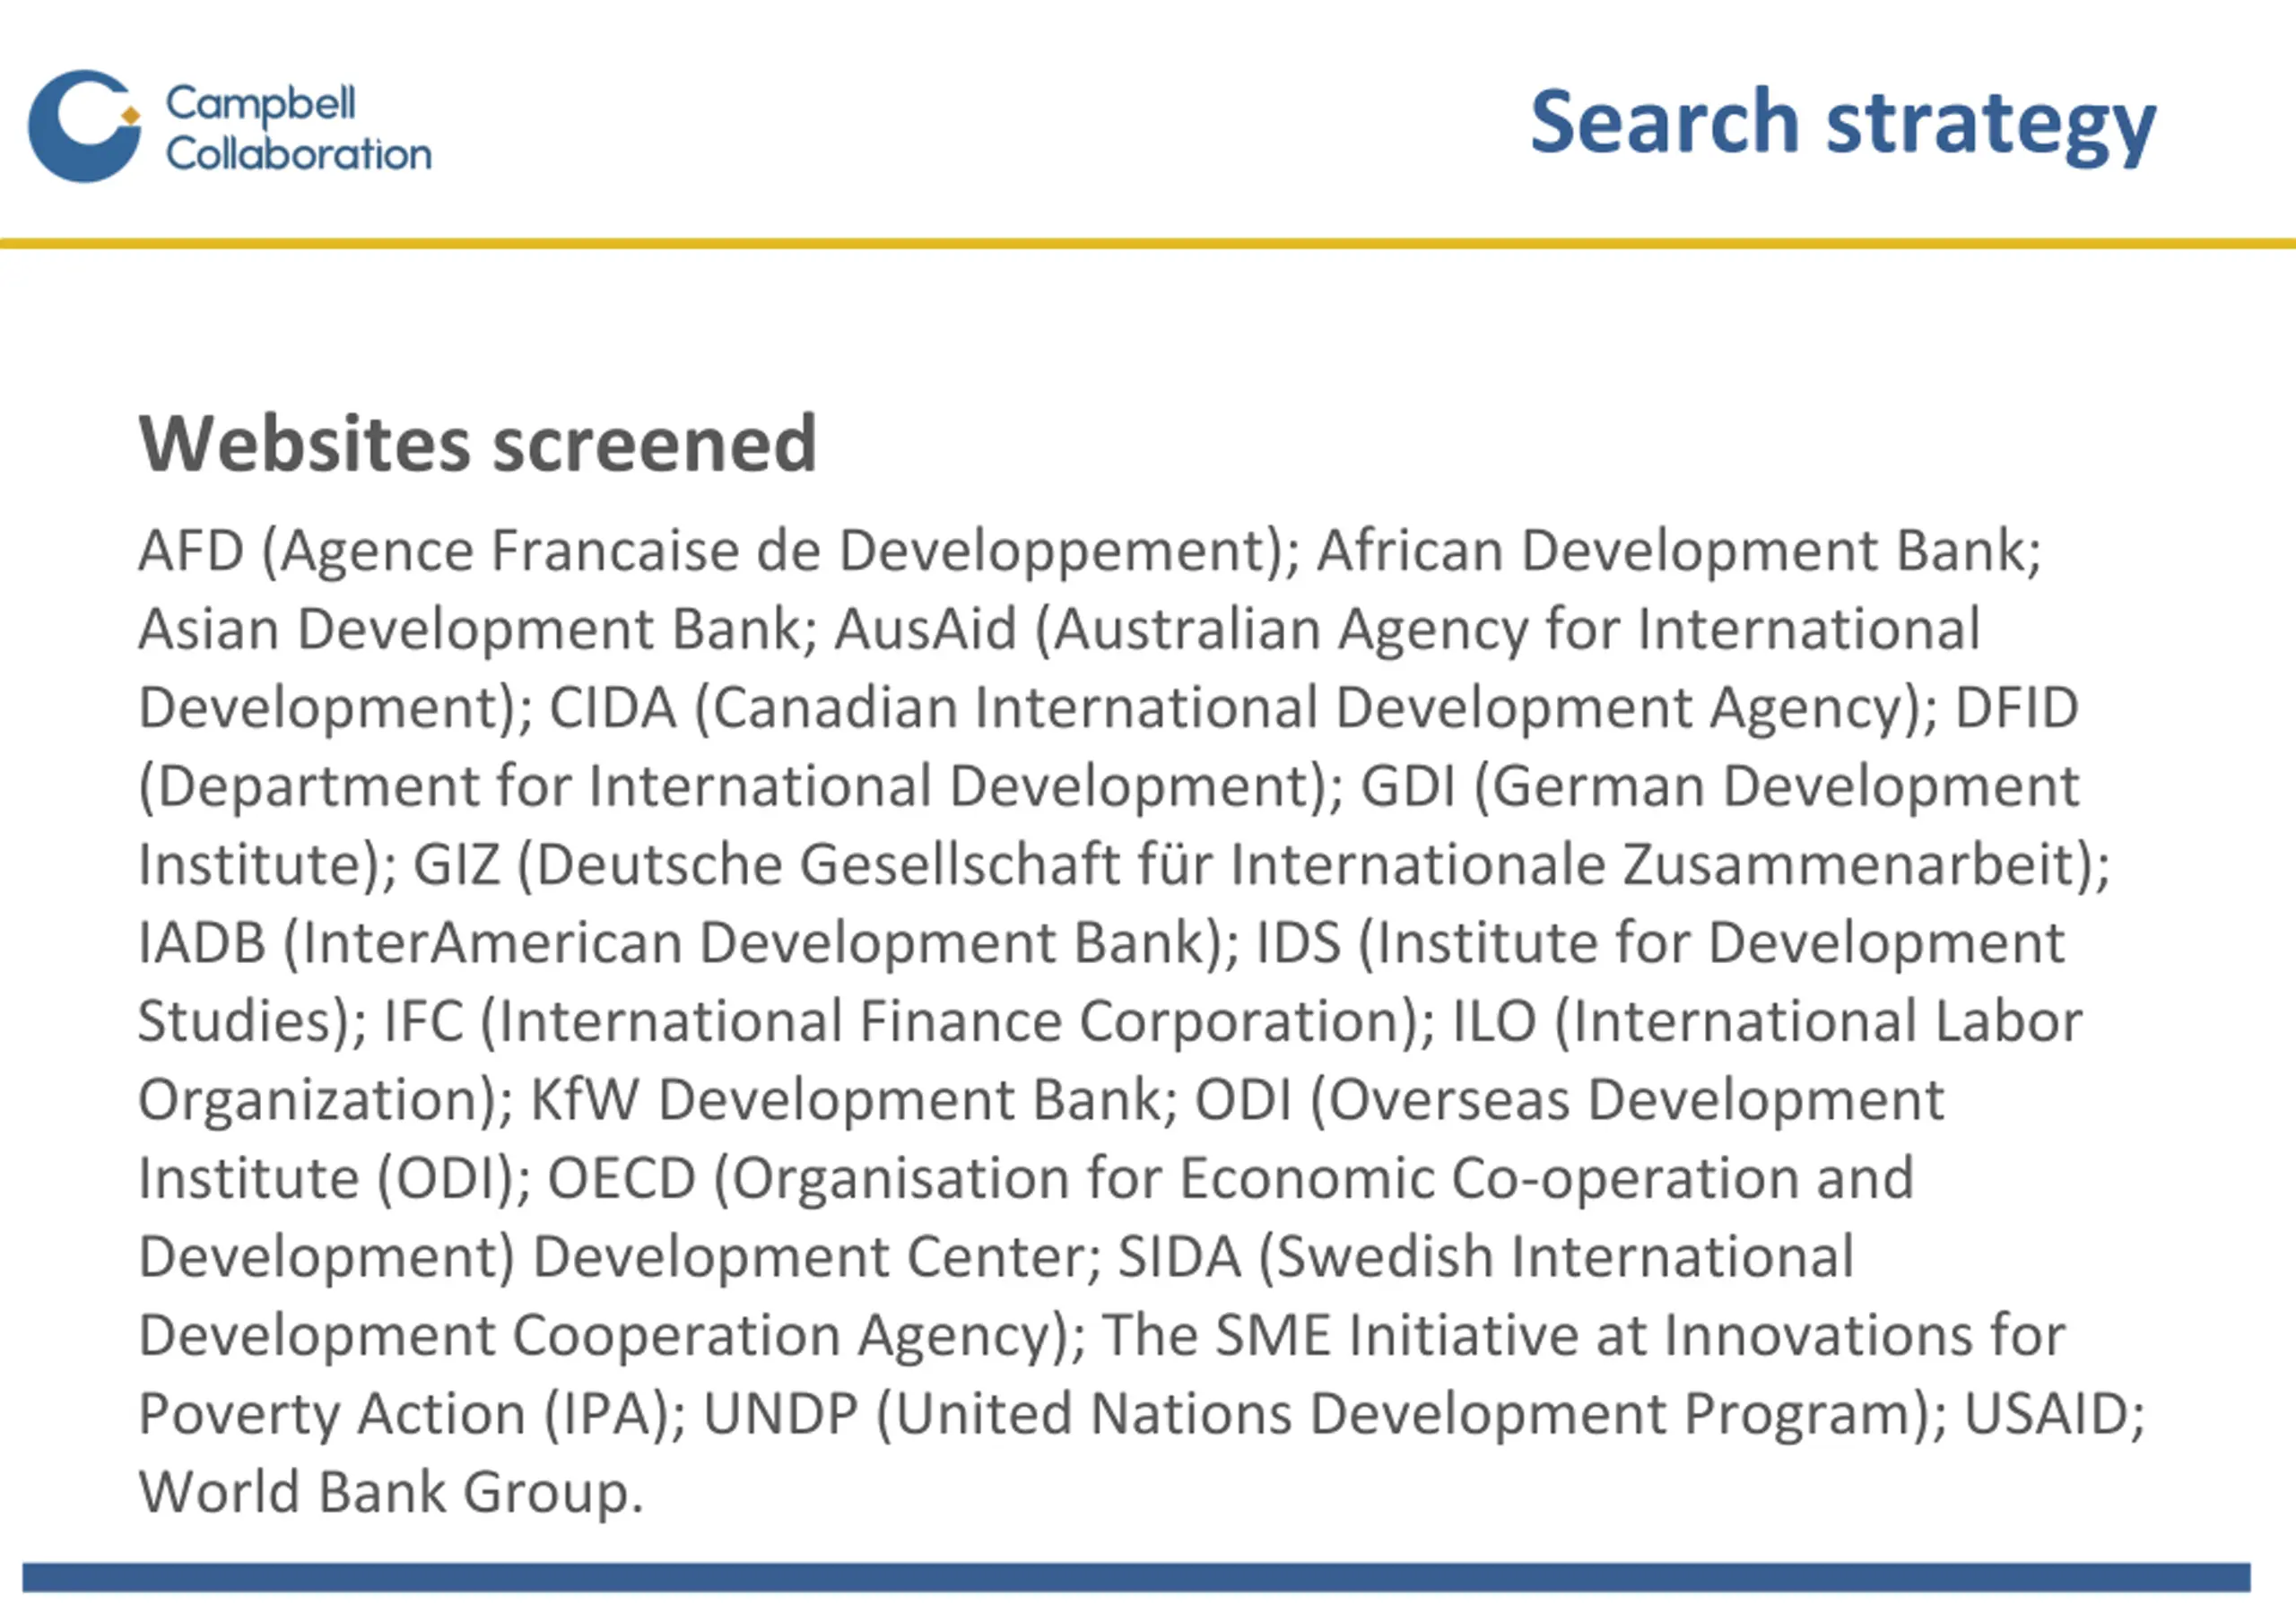The width and height of the screenshot is (2296, 1622).
Task: Click the yellow horizontal divider line
Action: pyautogui.click(x=1148, y=243)
